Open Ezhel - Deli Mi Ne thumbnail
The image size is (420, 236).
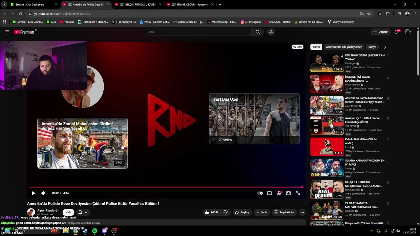(x=327, y=147)
